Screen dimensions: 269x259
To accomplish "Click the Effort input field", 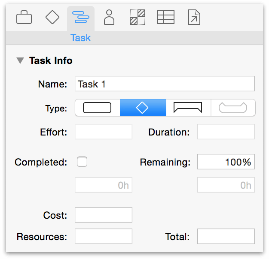I will pyautogui.click(x=104, y=132).
